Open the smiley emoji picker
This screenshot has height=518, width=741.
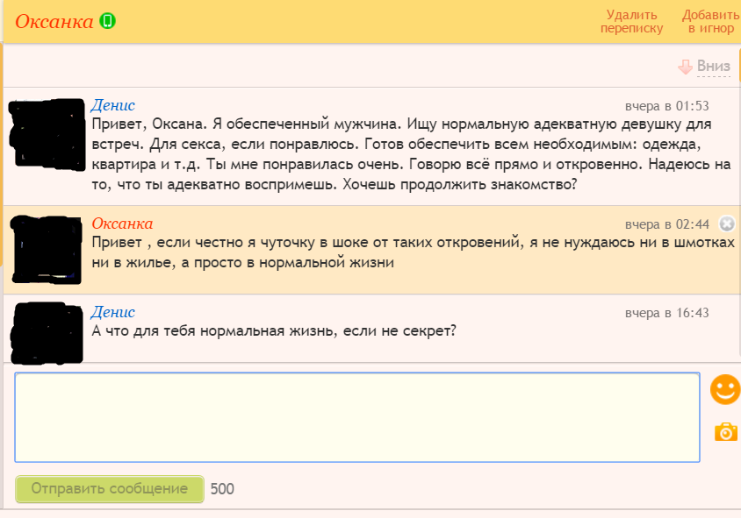click(x=725, y=390)
